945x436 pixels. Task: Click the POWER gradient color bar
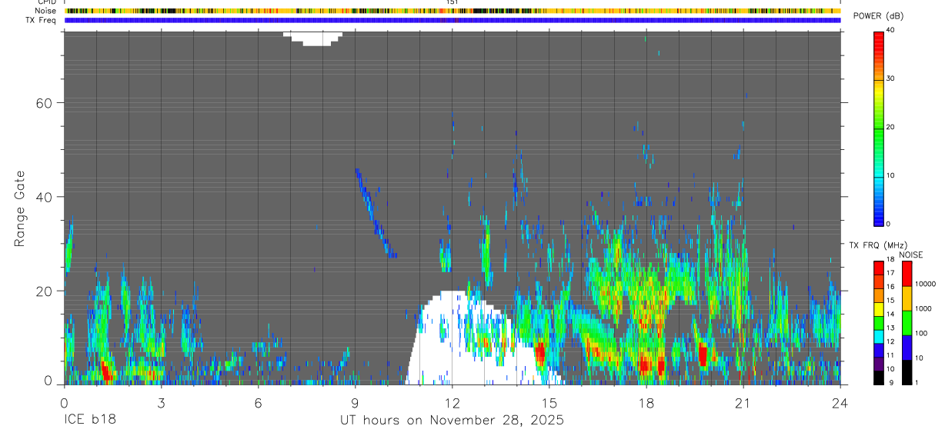(x=878, y=128)
